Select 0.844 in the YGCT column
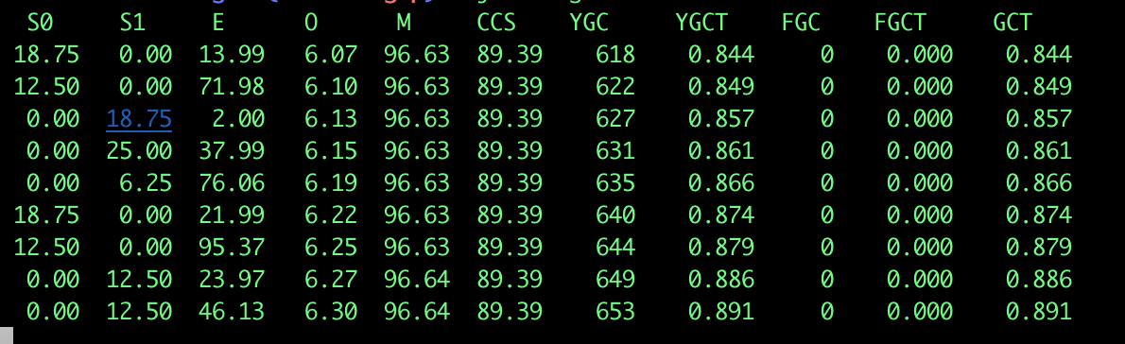Viewport: 1125px width, 344px height. tap(721, 54)
